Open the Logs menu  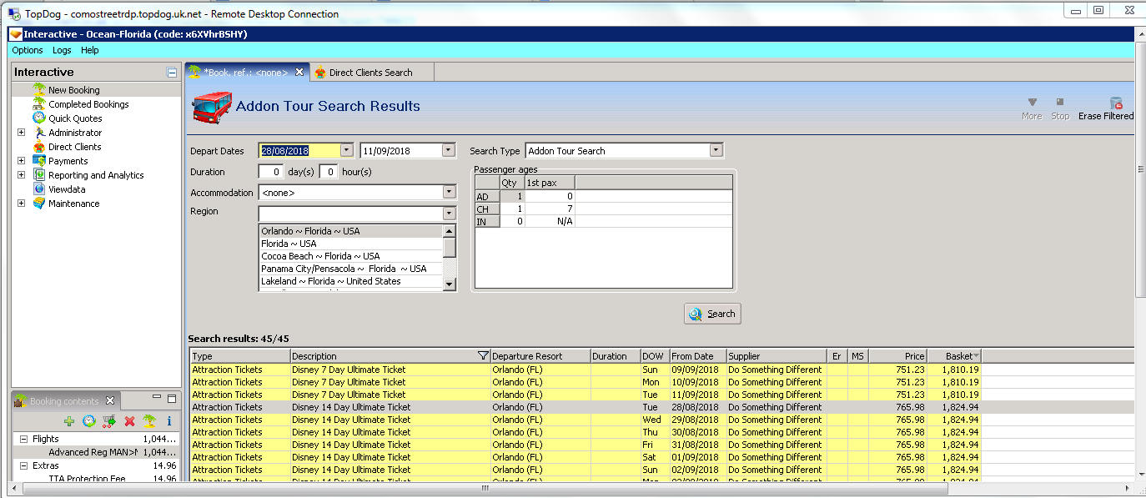(62, 50)
